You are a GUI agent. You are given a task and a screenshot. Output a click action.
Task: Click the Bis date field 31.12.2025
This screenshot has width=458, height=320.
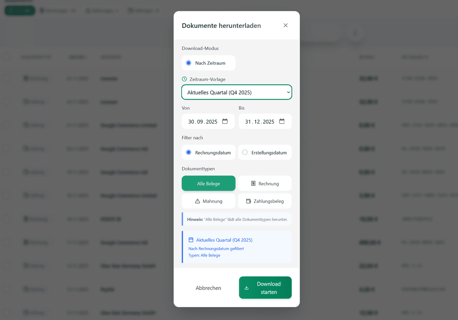(x=265, y=121)
